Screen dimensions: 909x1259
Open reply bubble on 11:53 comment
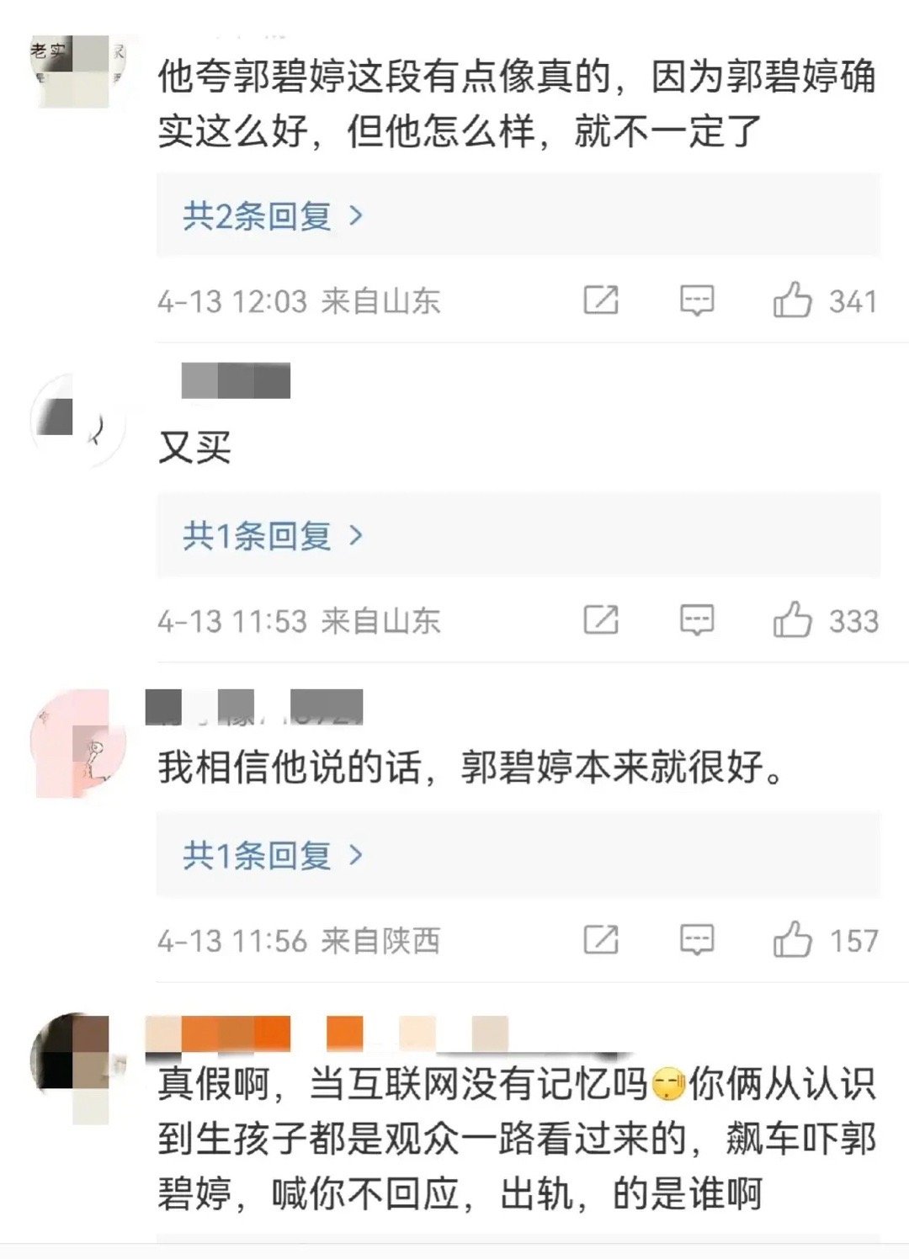pyautogui.click(x=697, y=620)
